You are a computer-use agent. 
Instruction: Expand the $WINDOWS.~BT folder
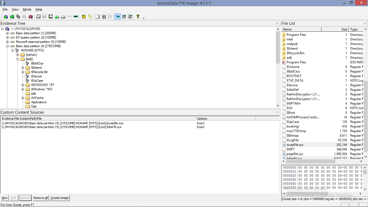(x=23, y=85)
